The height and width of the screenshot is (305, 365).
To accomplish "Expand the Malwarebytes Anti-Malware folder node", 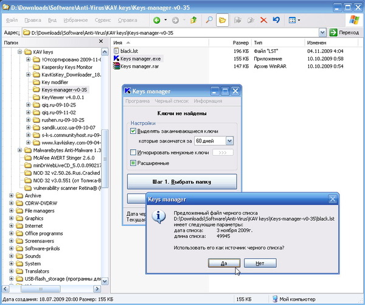I will tap(20, 150).
